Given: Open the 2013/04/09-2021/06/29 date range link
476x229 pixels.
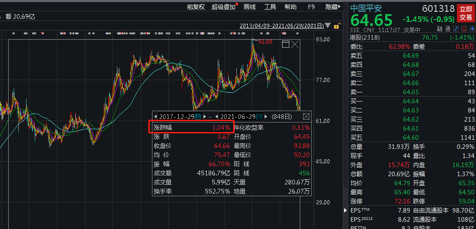Looking at the screenshot, I should (282, 26).
